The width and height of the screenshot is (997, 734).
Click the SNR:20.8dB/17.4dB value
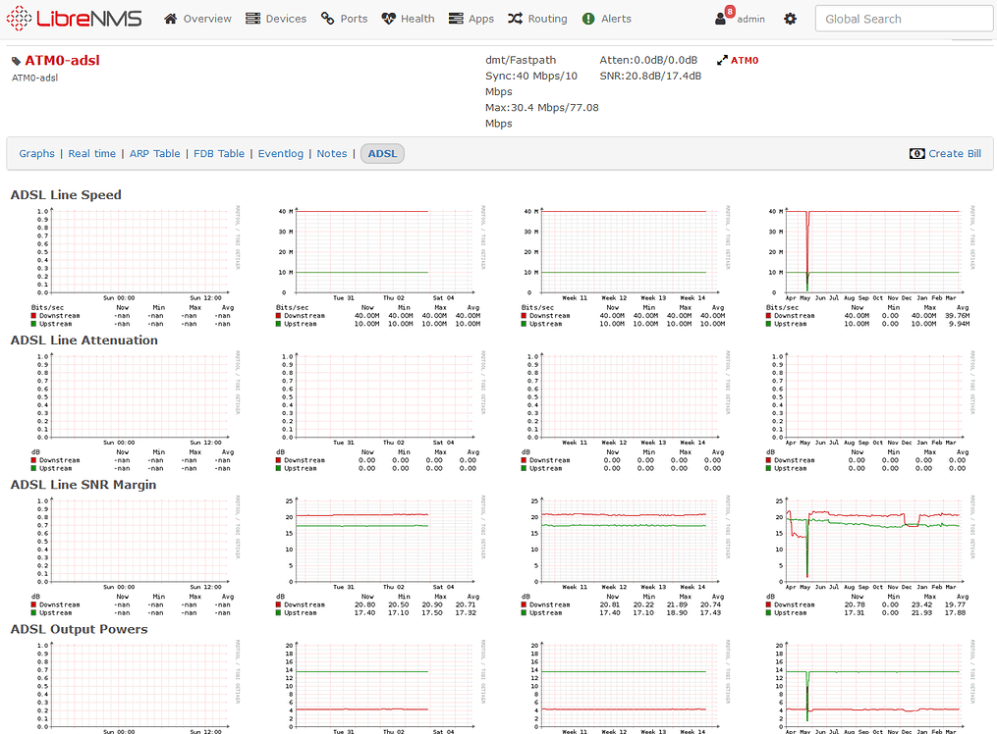(650, 77)
